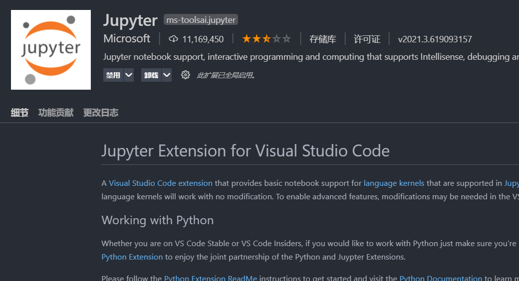Image resolution: width=519 pixels, height=281 pixels.
Task: Expand the dropdown arrow next to 卸载
Action: pos(167,75)
